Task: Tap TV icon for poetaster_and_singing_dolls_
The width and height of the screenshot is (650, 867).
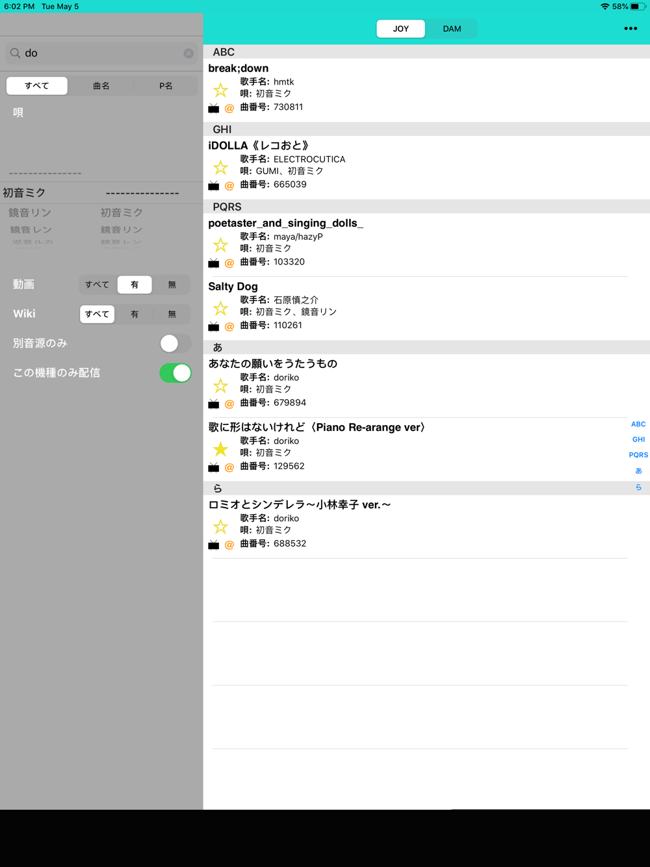Action: pos(214,263)
